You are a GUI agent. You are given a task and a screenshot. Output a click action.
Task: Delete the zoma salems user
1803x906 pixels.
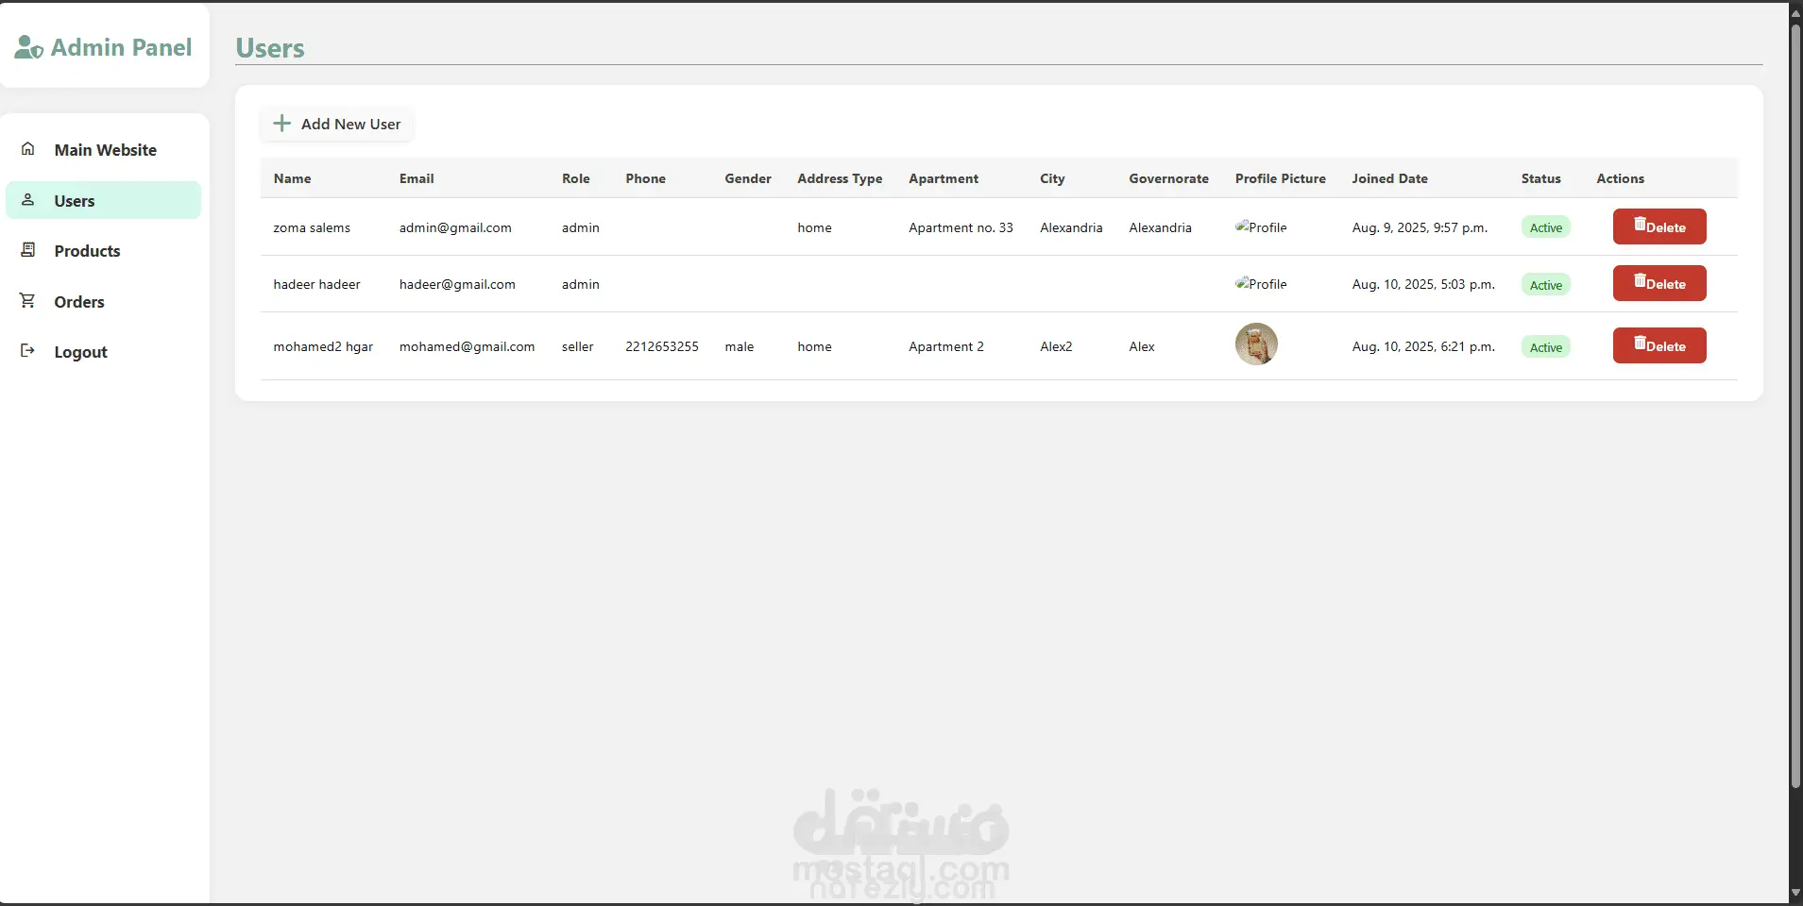[1659, 226]
